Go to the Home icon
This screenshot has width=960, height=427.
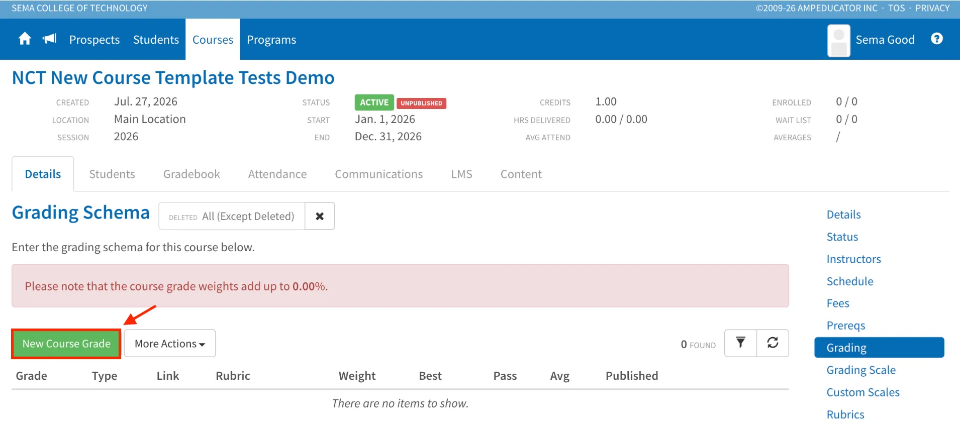click(x=25, y=39)
